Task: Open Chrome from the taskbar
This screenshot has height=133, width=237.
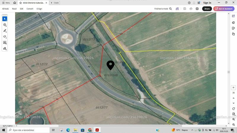Action: pos(90,130)
